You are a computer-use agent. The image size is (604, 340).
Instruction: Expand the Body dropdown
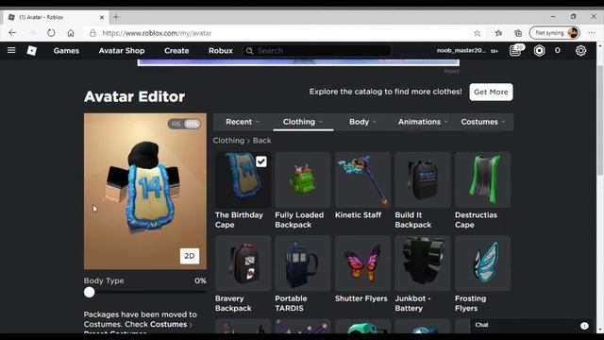pyautogui.click(x=362, y=122)
